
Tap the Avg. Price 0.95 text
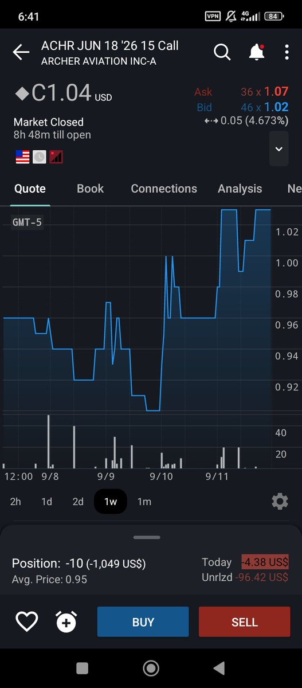tap(50, 580)
